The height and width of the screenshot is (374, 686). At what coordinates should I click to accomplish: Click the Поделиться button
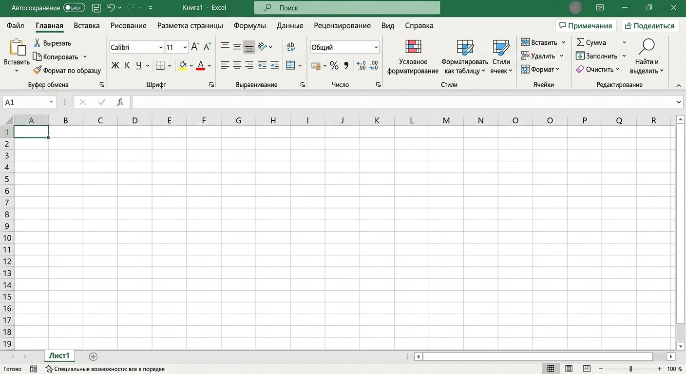coord(650,26)
